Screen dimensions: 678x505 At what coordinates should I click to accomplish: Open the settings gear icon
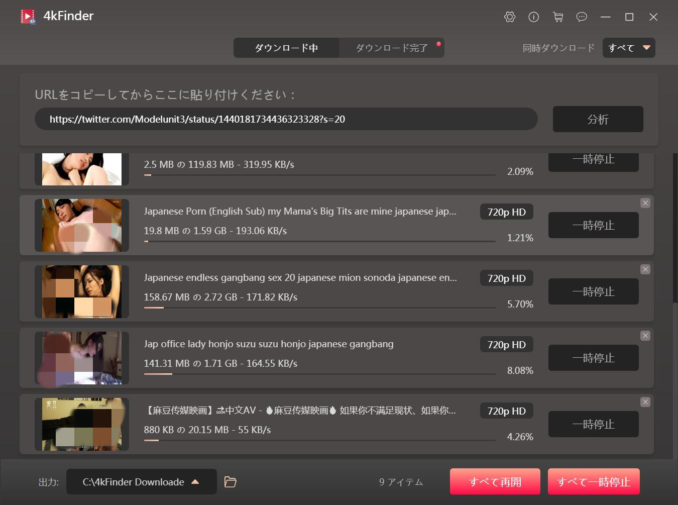(x=509, y=17)
